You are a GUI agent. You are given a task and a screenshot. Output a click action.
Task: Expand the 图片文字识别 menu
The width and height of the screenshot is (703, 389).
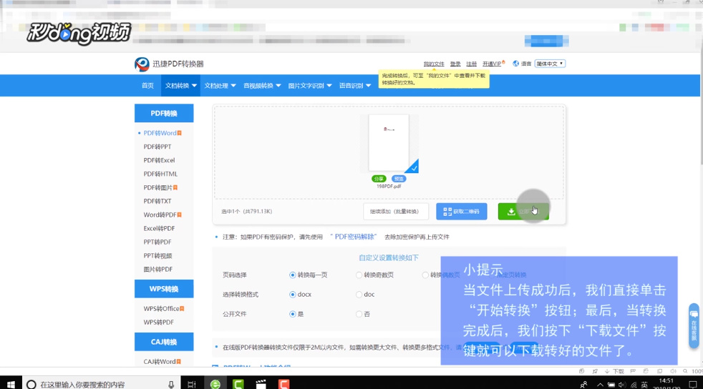tap(309, 86)
